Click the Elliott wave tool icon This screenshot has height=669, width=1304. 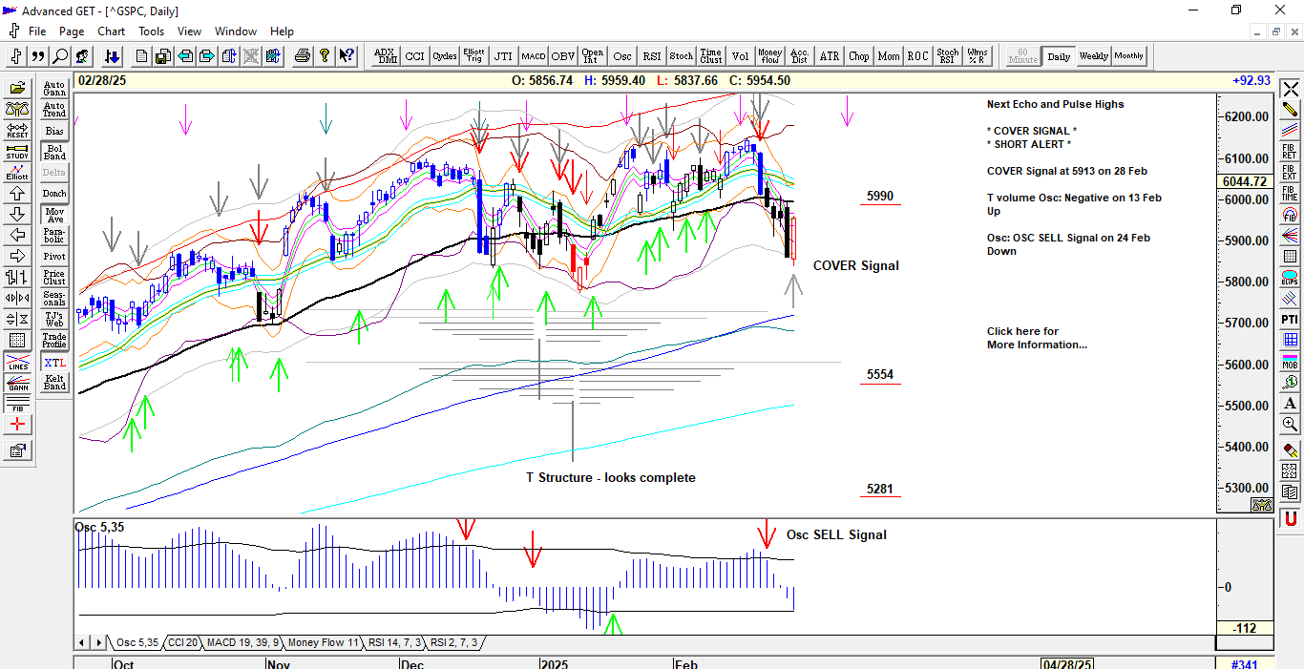17,173
